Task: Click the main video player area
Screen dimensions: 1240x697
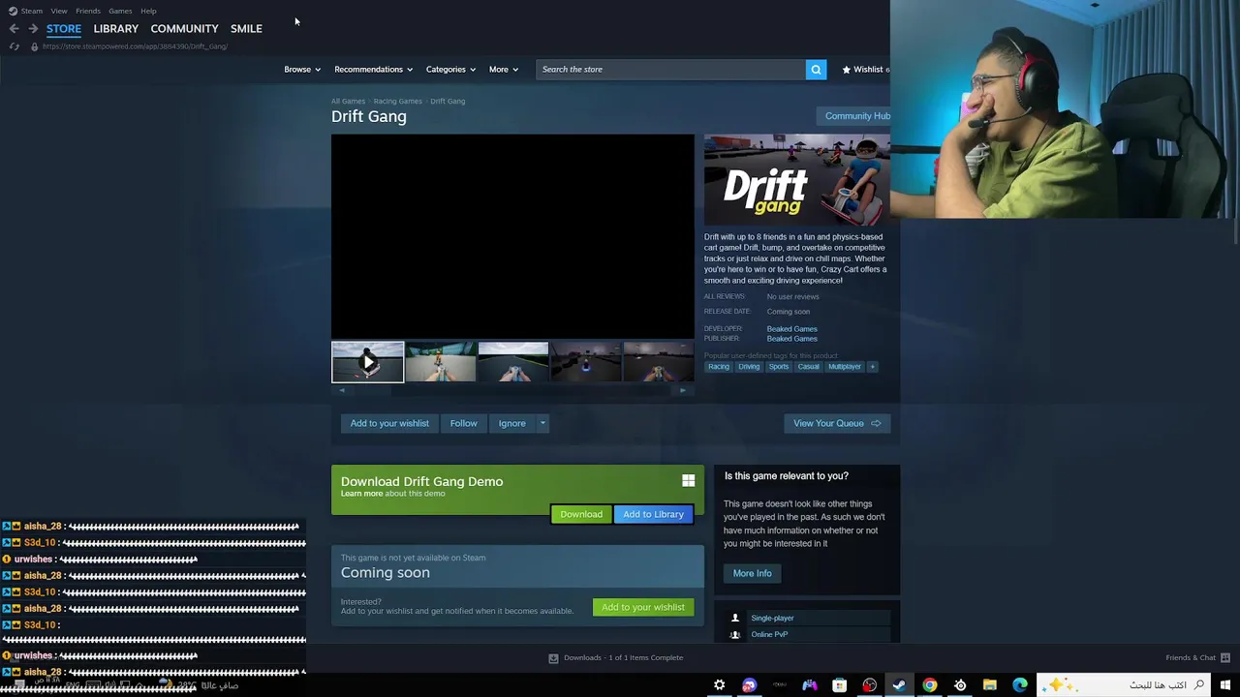Action: (x=512, y=236)
